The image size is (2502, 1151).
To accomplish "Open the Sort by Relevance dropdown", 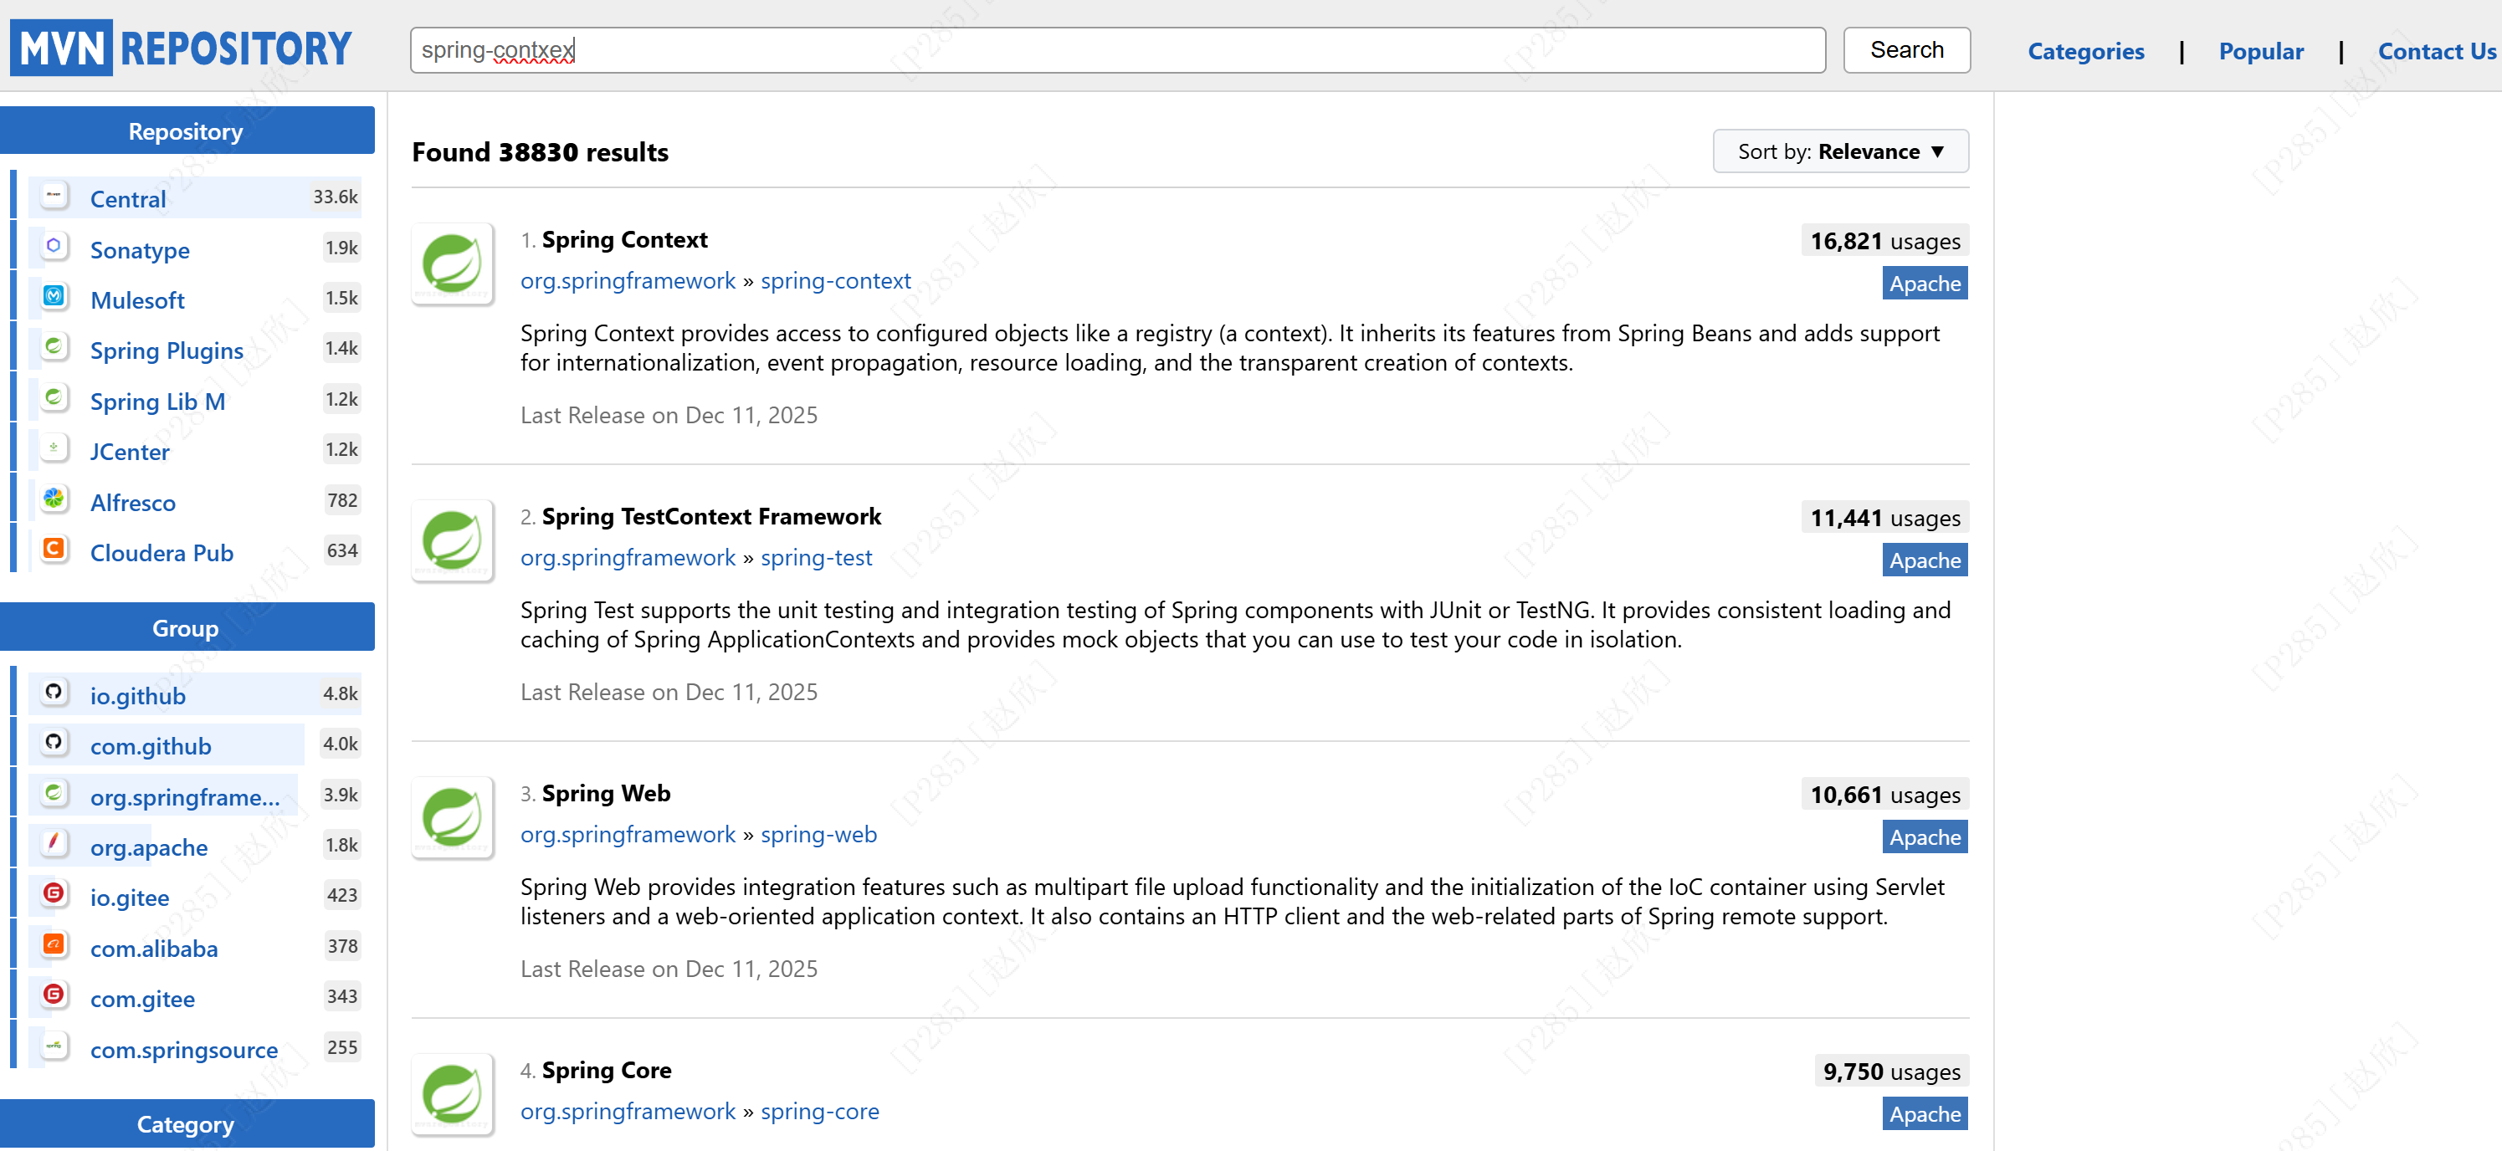I will (x=1839, y=151).
